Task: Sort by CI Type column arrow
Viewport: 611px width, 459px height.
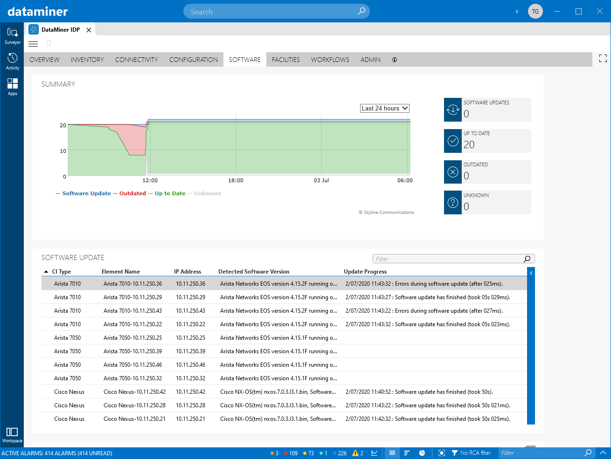Action: [46, 272]
